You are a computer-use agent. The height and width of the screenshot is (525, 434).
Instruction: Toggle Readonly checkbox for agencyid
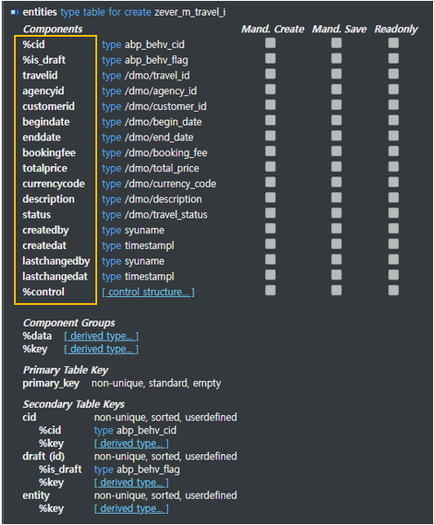point(394,89)
